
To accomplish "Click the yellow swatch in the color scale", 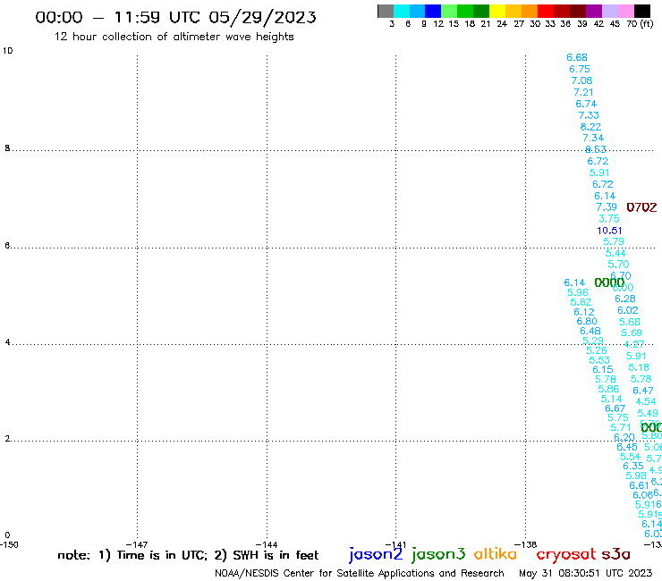I will 497,11.
